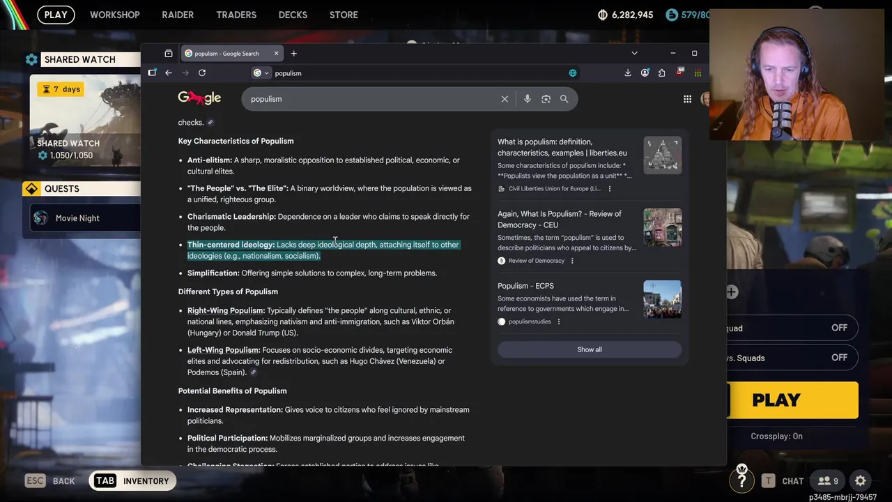Switch to the Workshop game tab
Viewport: 892px width, 502px height.
[115, 15]
